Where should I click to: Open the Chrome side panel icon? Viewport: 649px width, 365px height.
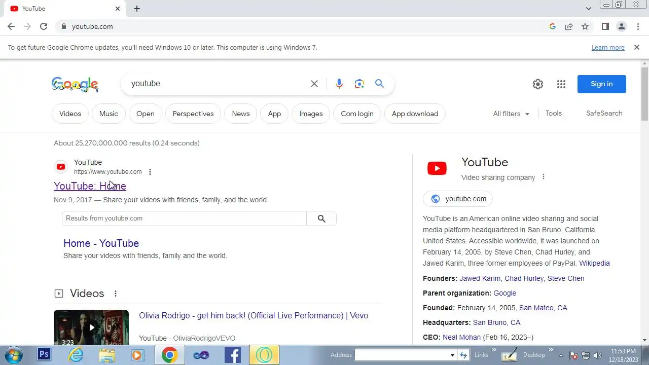[x=605, y=26]
